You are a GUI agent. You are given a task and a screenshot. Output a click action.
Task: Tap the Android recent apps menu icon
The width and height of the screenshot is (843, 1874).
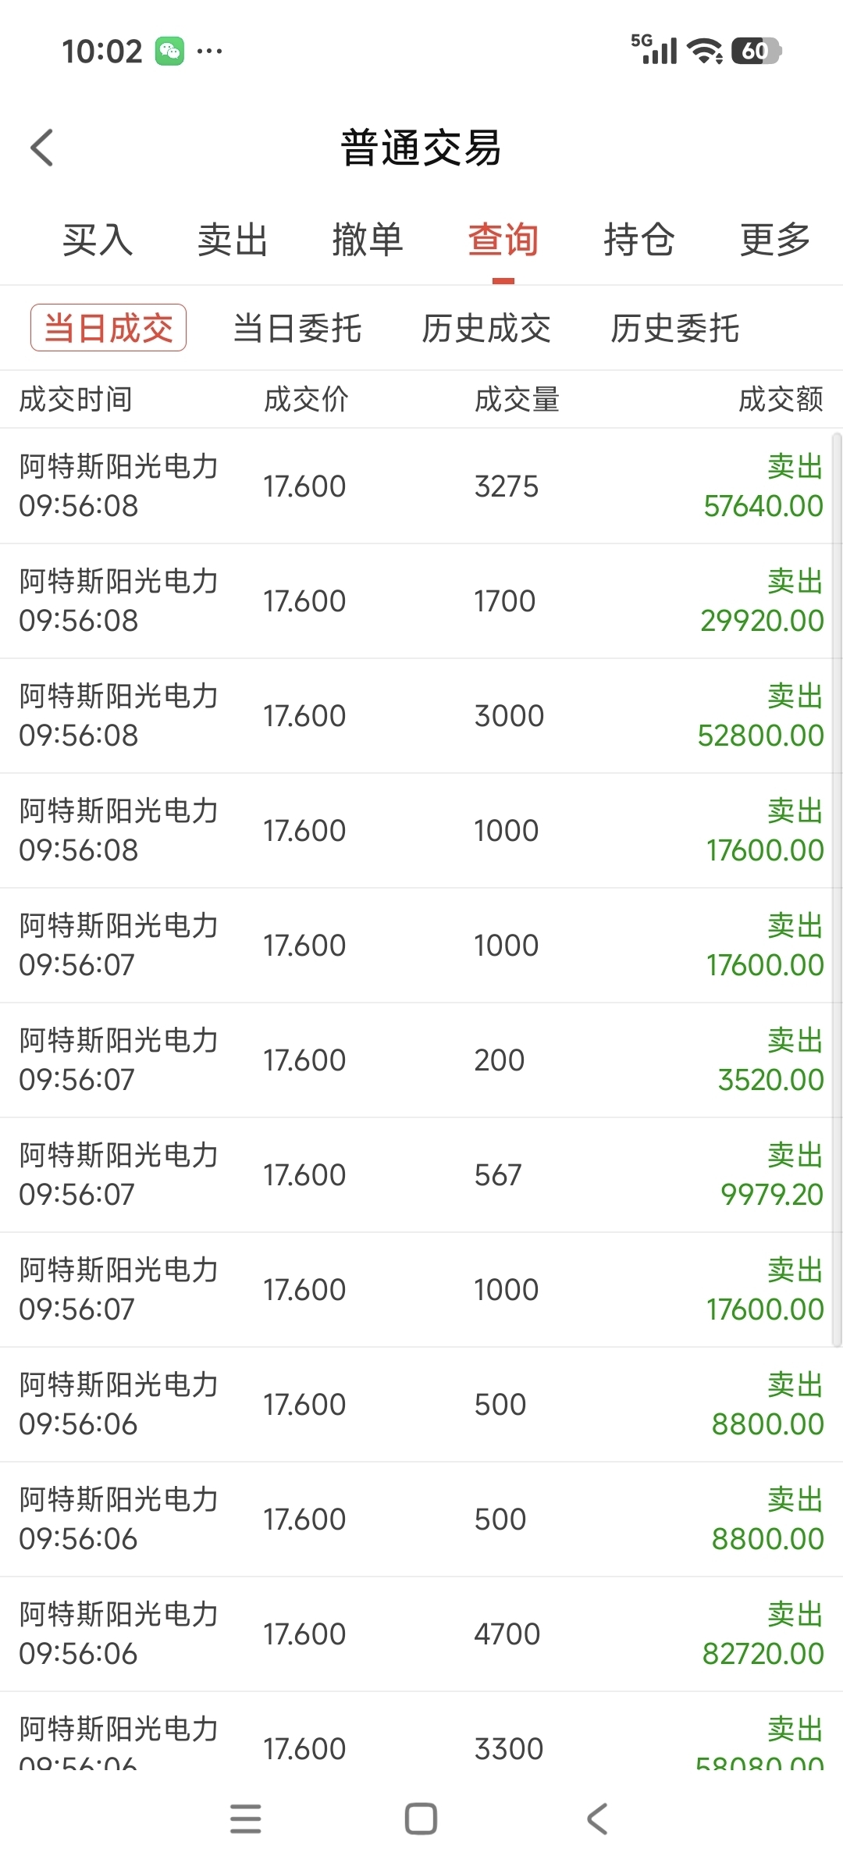point(245,1819)
